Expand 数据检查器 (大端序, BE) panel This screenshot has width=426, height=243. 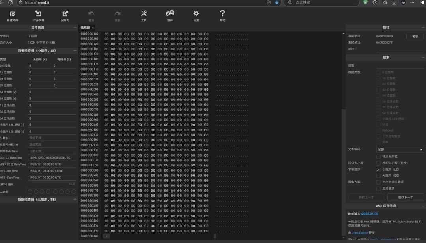click(75, 200)
